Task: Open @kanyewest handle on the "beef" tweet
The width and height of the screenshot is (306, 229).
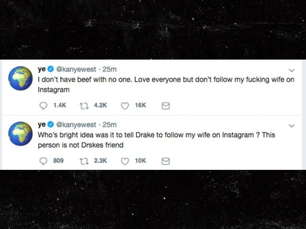Action: click(x=76, y=70)
